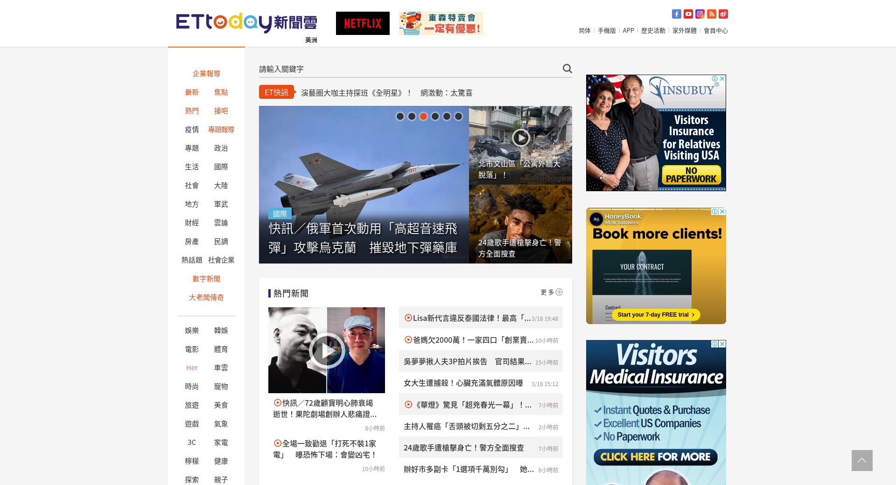The height and width of the screenshot is (485, 896).
Task: Open ETtoday's YouTube channel icon
Action: tap(688, 14)
